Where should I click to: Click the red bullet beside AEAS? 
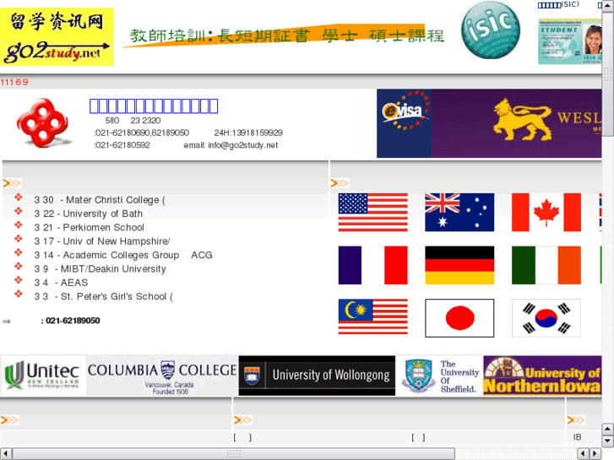pyautogui.click(x=19, y=280)
